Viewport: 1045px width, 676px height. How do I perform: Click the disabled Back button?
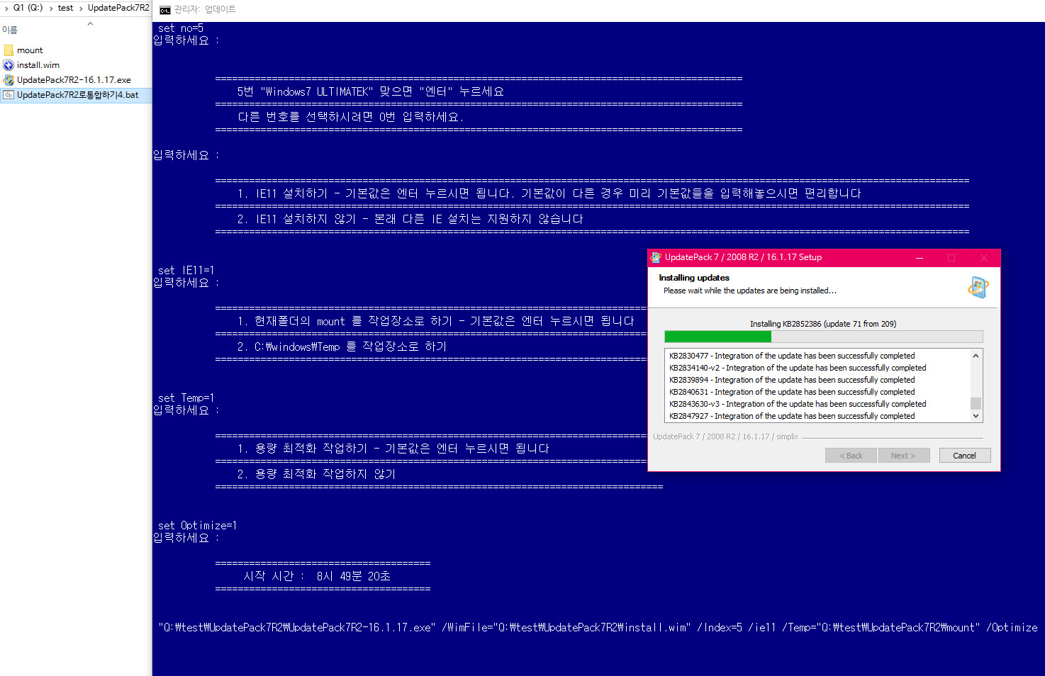tap(851, 456)
